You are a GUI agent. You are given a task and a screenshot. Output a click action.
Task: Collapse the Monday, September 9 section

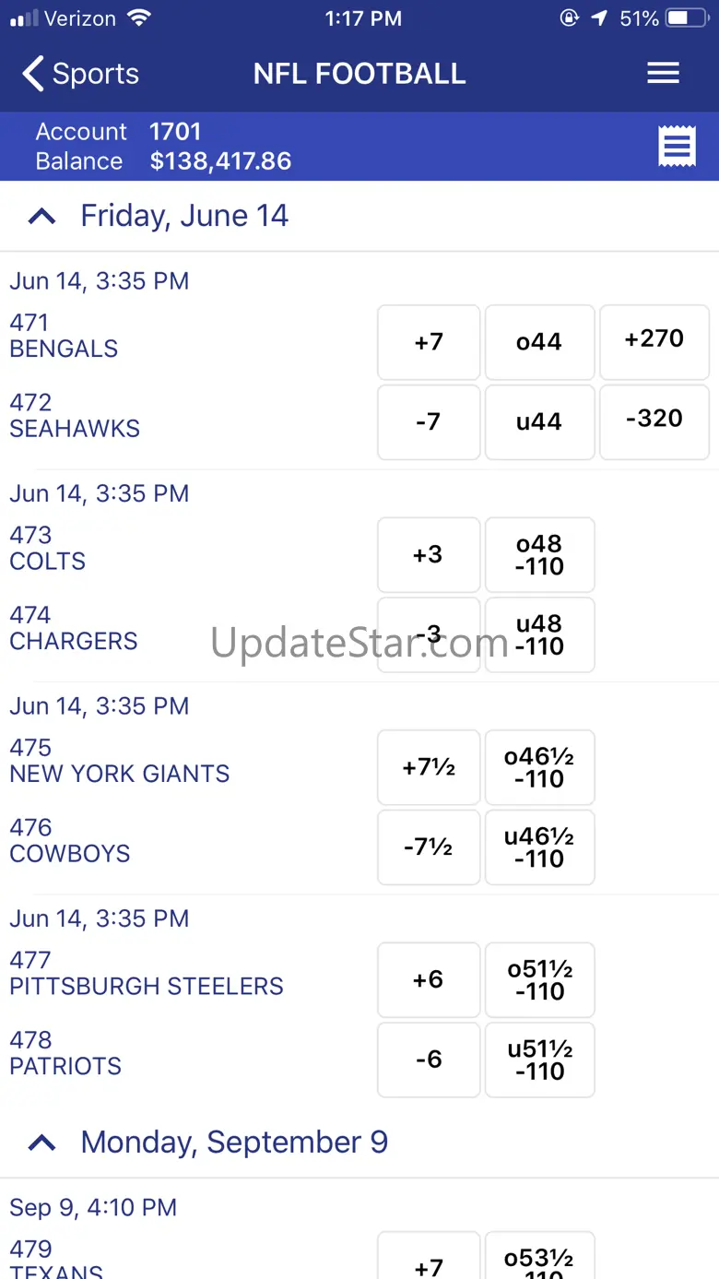click(41, 1143)
